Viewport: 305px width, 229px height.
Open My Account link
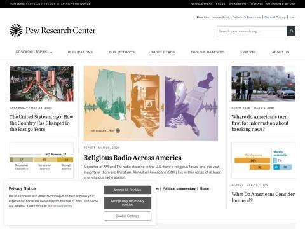coord(238,4)
